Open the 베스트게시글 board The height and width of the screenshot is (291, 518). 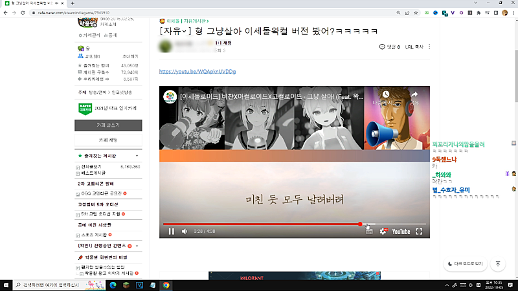point(93,173)
